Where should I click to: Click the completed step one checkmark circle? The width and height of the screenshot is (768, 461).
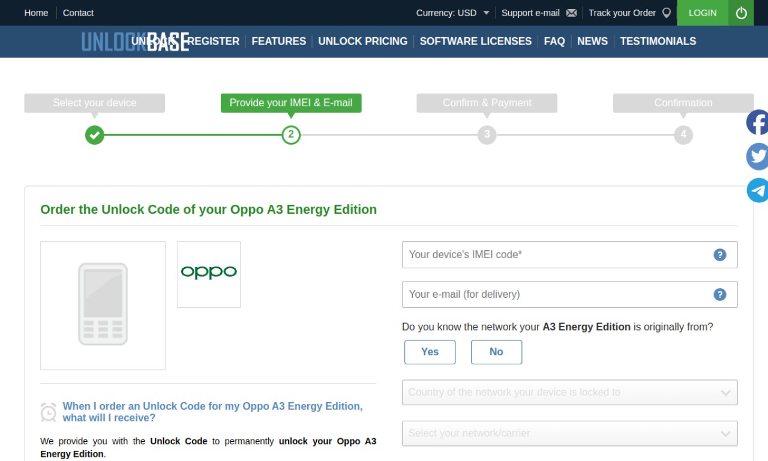94,134
